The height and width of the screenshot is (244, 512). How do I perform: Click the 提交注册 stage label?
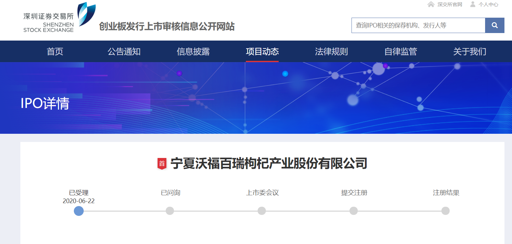click(x=354, y=193)
